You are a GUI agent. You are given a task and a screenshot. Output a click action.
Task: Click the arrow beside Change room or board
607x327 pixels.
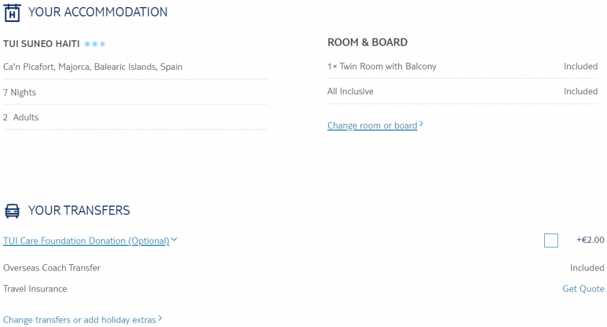click(421, 124)
